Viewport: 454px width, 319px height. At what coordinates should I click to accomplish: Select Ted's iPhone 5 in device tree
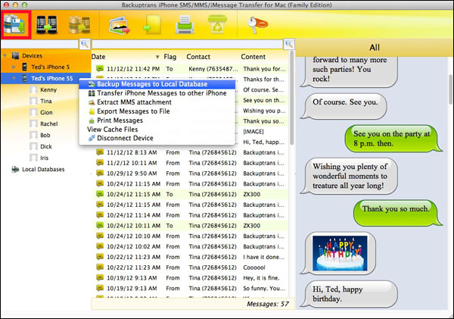[x=51, y=67]
